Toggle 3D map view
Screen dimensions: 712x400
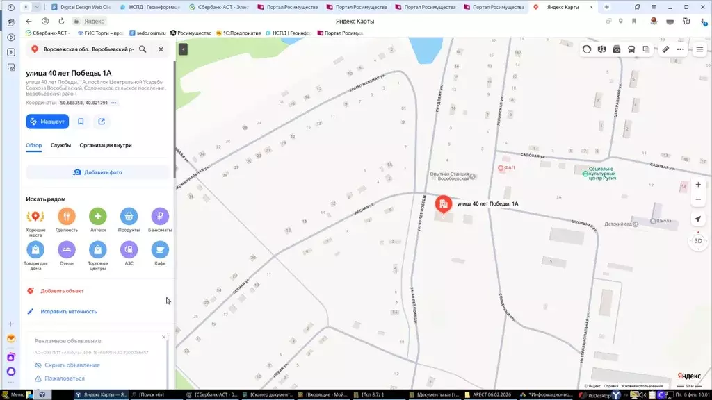(x=698, y=240)
